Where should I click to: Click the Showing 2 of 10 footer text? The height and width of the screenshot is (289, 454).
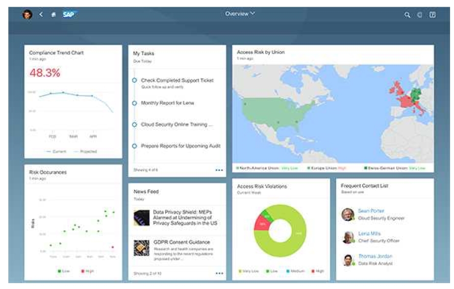click(148, 273)
